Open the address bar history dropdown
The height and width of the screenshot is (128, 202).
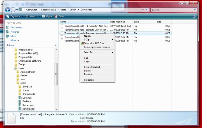[x=143, y=10]
